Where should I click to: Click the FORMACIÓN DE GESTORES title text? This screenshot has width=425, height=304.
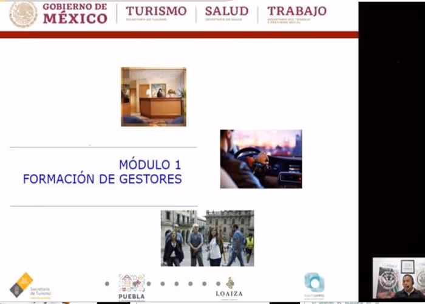point(102,179)
